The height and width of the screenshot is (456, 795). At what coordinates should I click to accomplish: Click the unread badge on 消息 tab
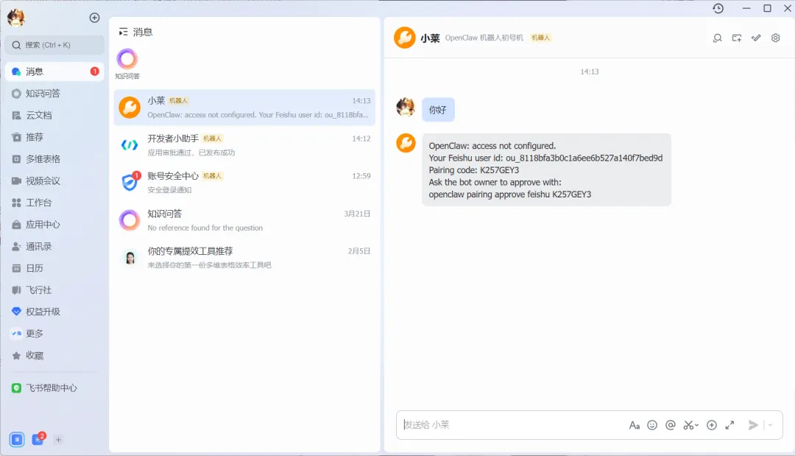[94, 71]
